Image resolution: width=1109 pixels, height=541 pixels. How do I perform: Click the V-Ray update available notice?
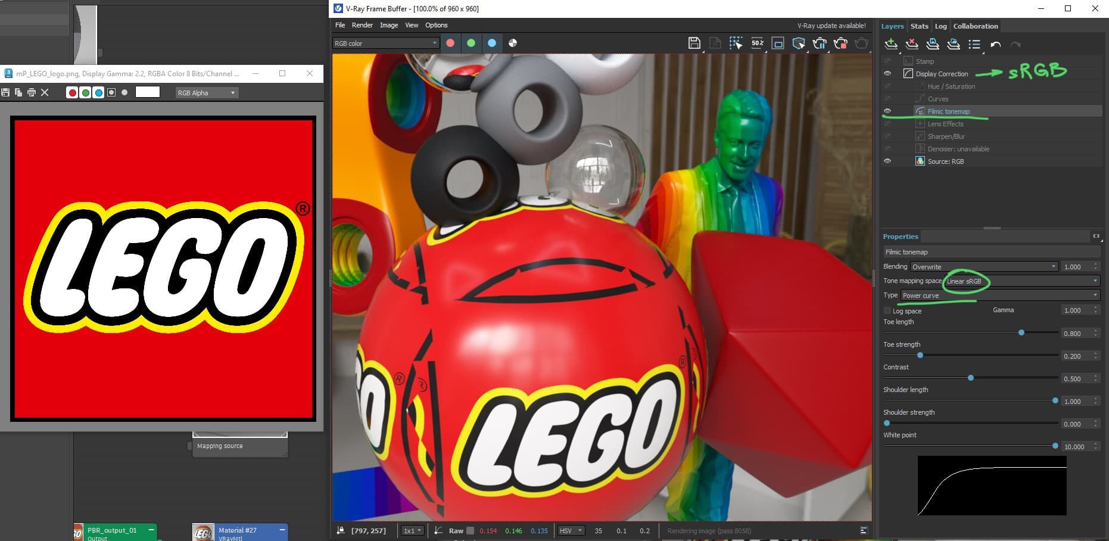click(x=831, y=26)
